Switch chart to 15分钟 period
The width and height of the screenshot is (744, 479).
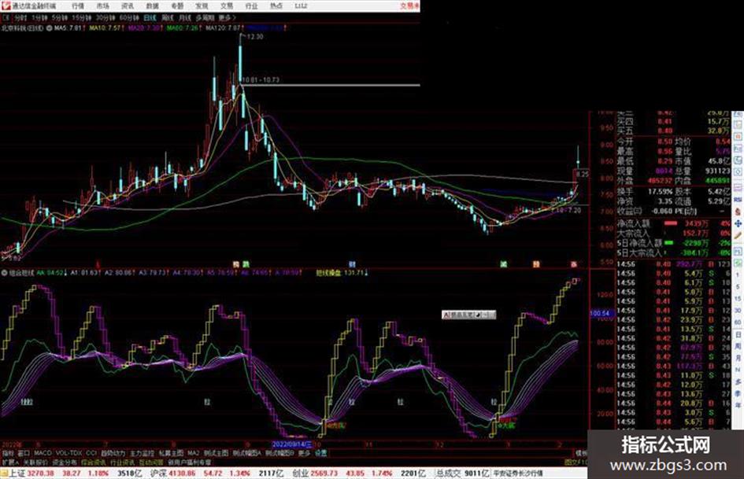click(x=82, y=18)
